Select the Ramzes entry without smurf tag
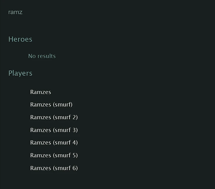215x189 pixels. (41, 92)
